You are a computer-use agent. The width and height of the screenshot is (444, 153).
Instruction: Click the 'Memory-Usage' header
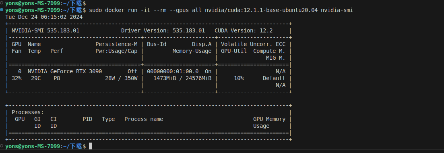click(x=192, y=51)
